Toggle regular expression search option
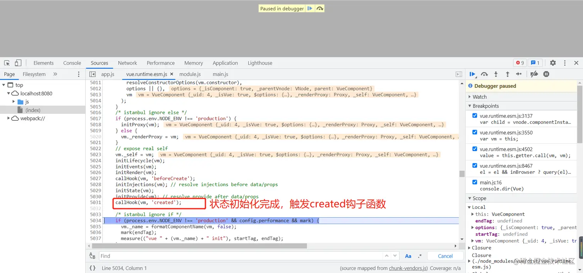583x273 pixels. pos(420,256)
